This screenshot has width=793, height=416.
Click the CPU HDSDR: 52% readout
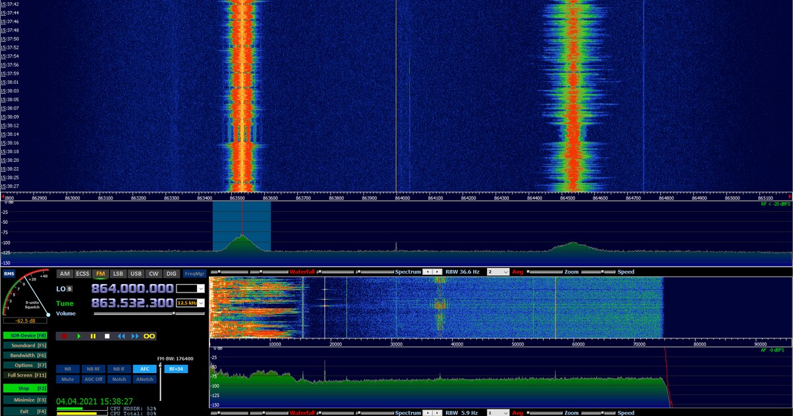[x=133, y=409]
